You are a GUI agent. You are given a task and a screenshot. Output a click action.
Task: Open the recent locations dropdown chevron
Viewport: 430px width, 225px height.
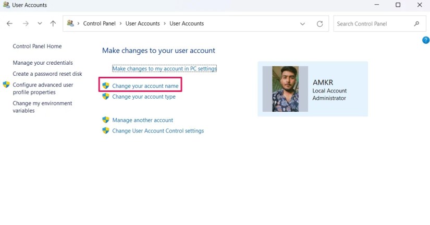[40, 23]
